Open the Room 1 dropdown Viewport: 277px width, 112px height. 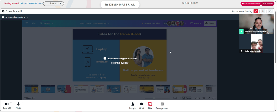click(x=53, y=4)
